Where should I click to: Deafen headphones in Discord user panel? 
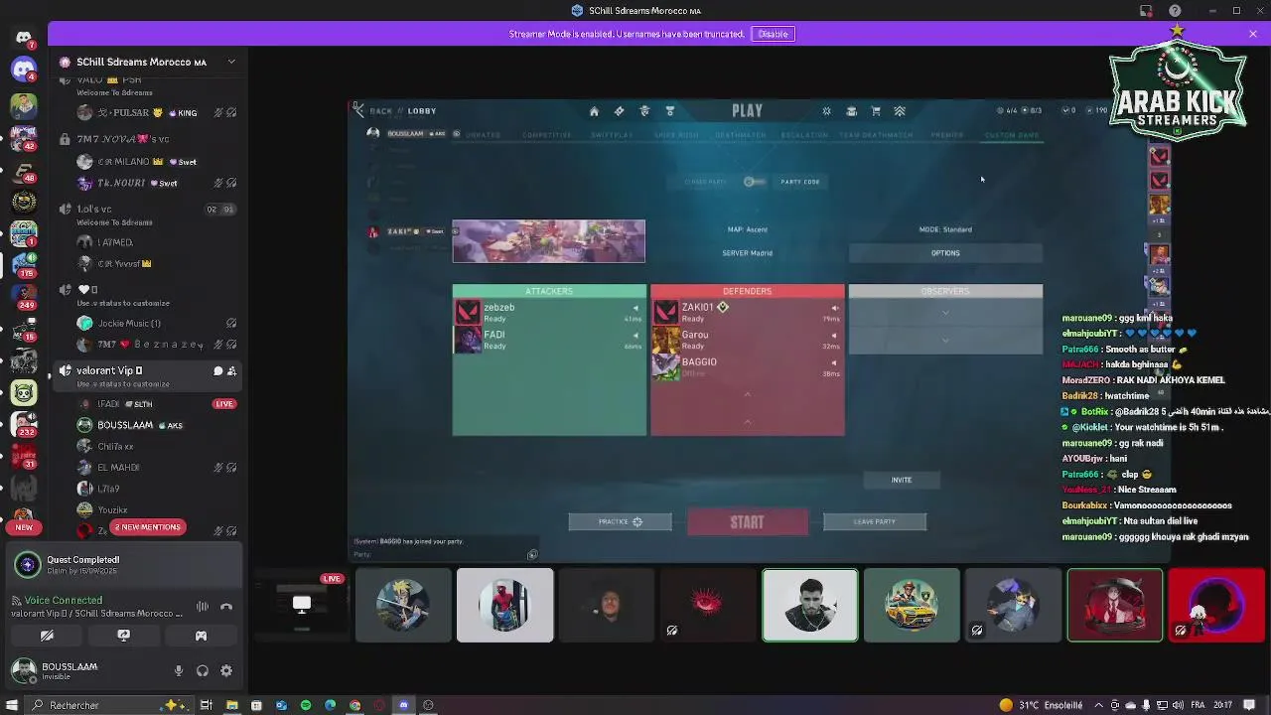(203, 671)
